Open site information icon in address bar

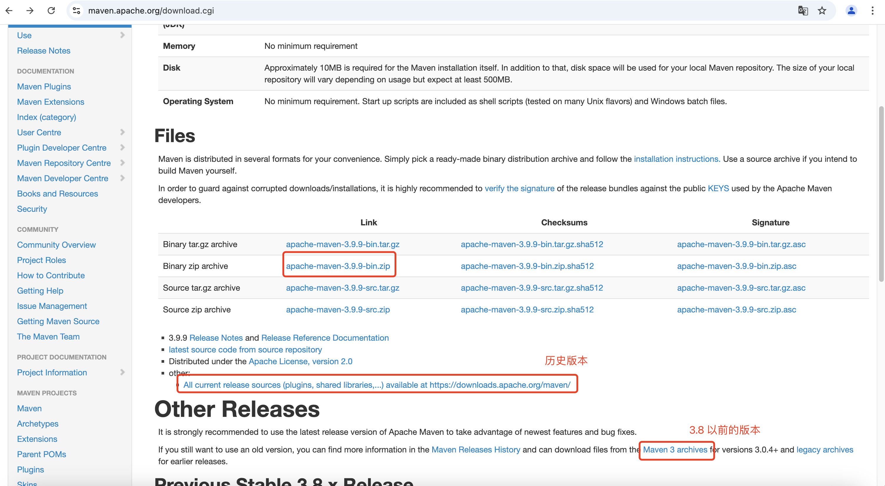coord(76,11)
